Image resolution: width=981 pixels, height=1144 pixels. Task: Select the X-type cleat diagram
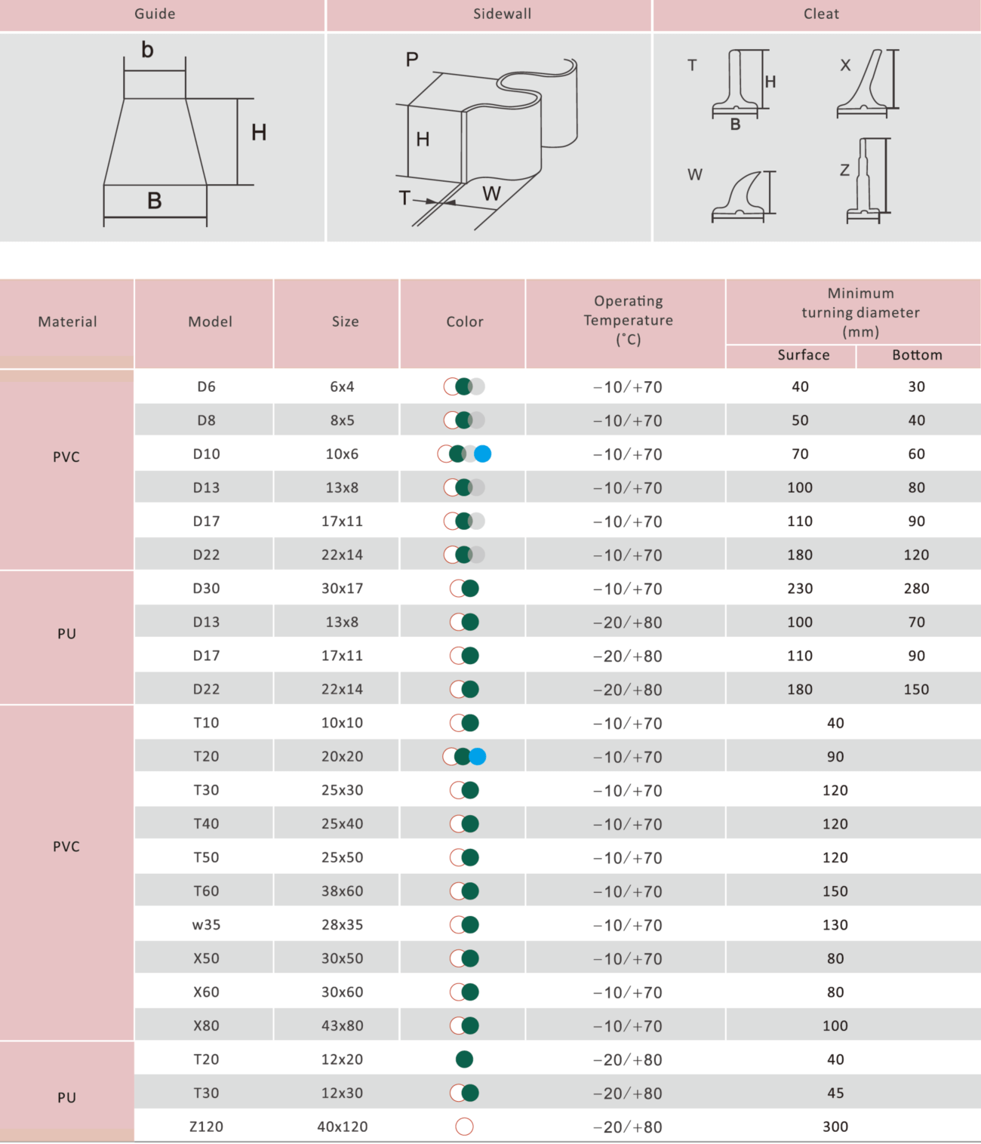[868, 85]
